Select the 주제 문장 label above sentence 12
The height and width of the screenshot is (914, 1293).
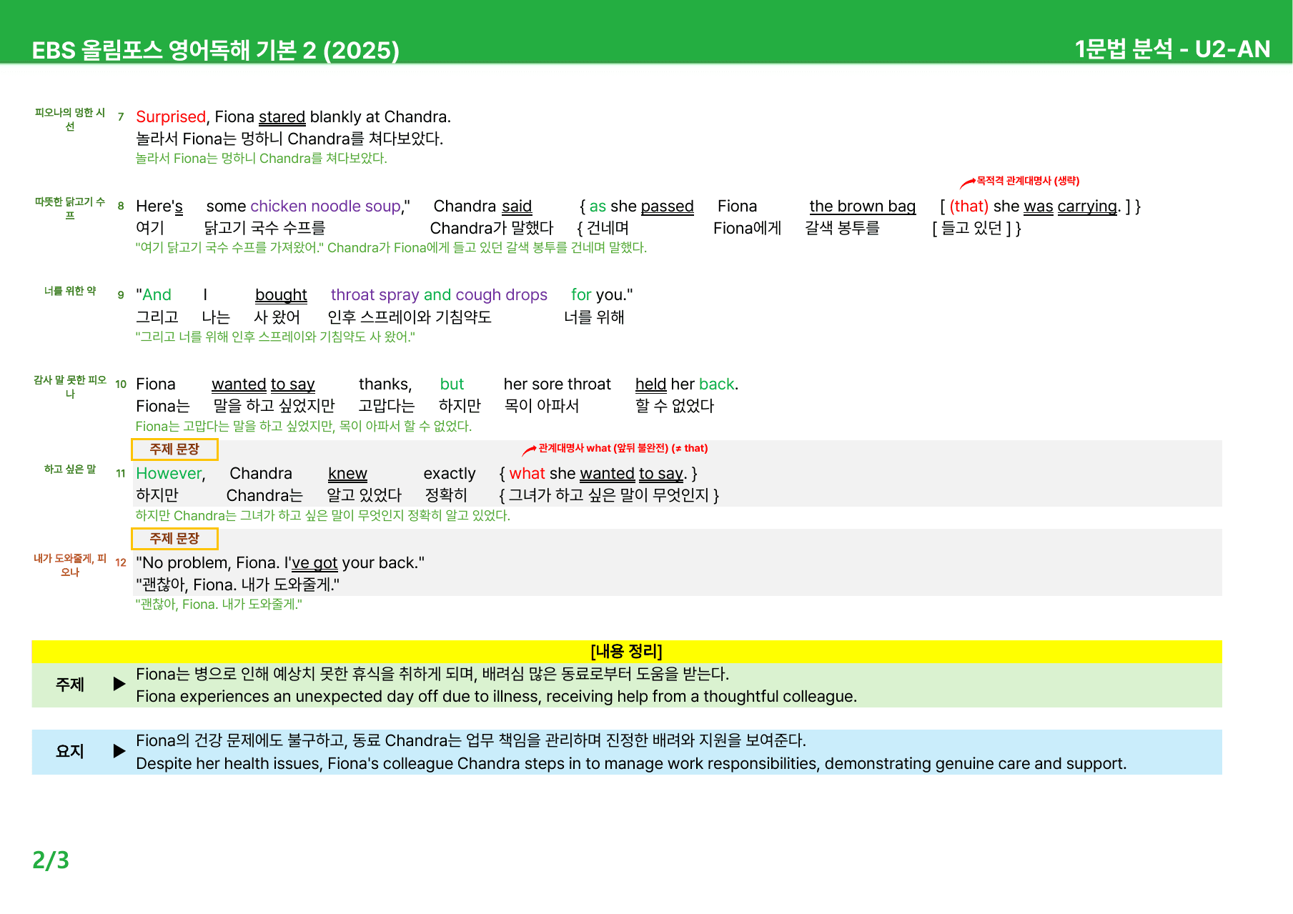point(174,539)
